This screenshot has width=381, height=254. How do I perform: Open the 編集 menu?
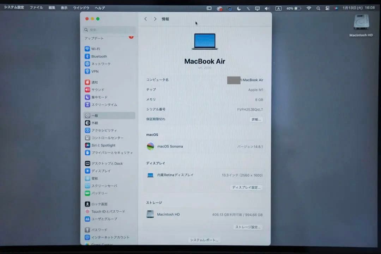tap(52, 8)
